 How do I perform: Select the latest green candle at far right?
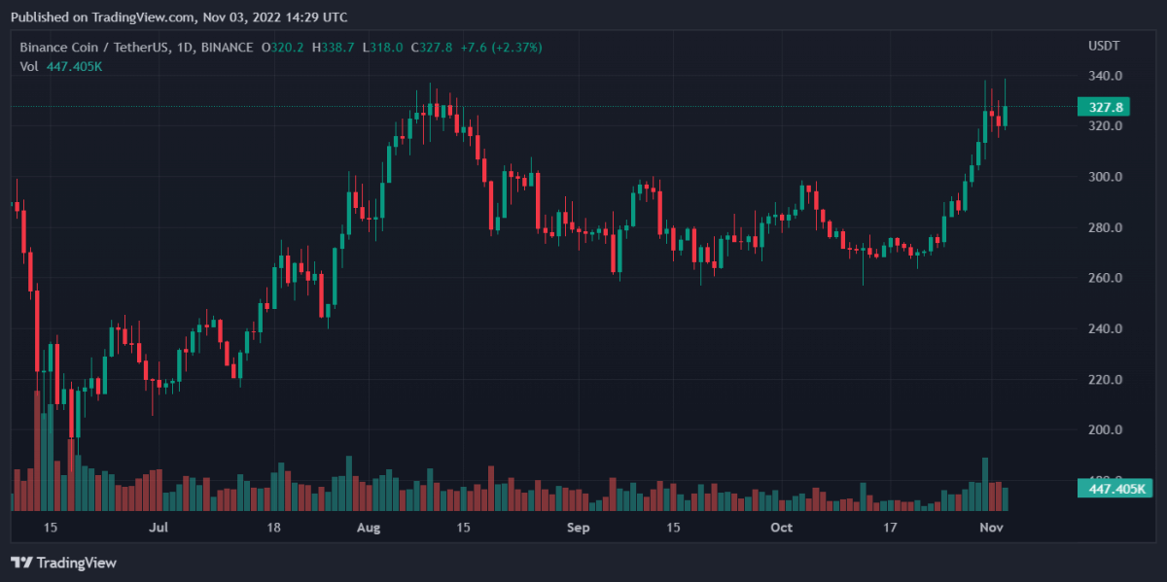point(1005,116)
